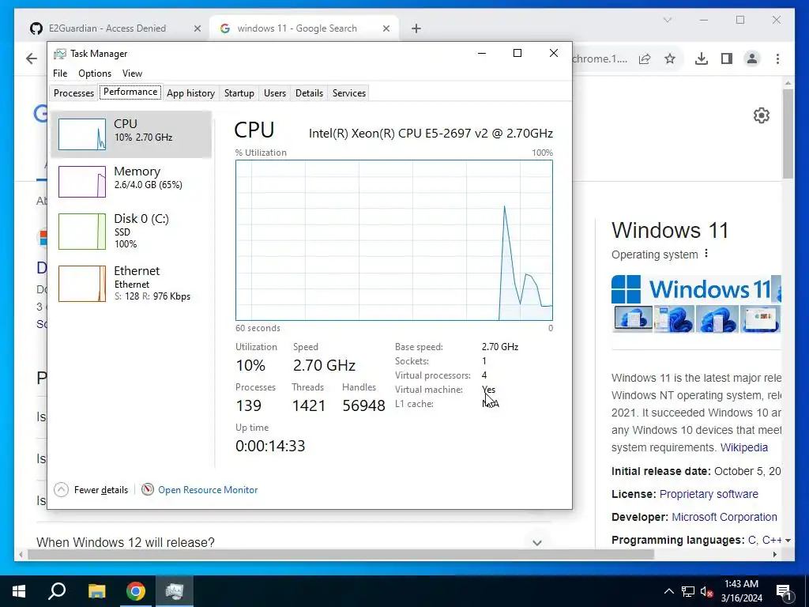Screen dimensions: 809x607
Task: Open a new Chrome tab
Action: pos(416,29)
